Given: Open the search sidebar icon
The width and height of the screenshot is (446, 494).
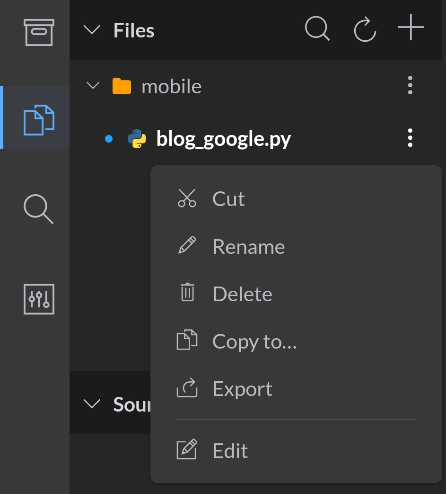Looking at the screenshot, I should (x=38, y=209).
